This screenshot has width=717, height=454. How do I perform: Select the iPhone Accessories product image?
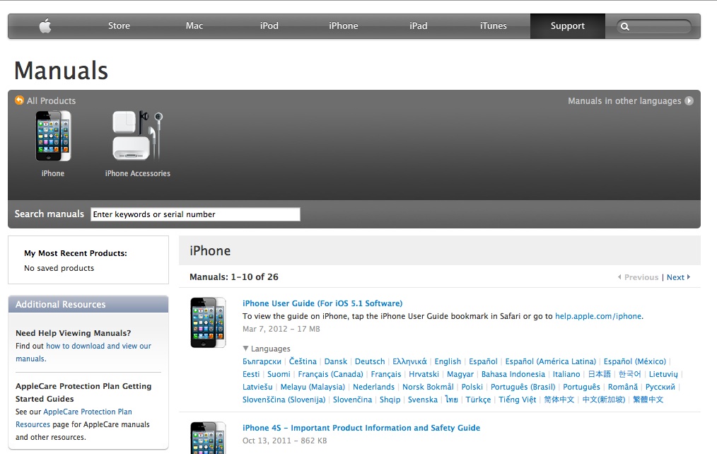coord(138,136)
